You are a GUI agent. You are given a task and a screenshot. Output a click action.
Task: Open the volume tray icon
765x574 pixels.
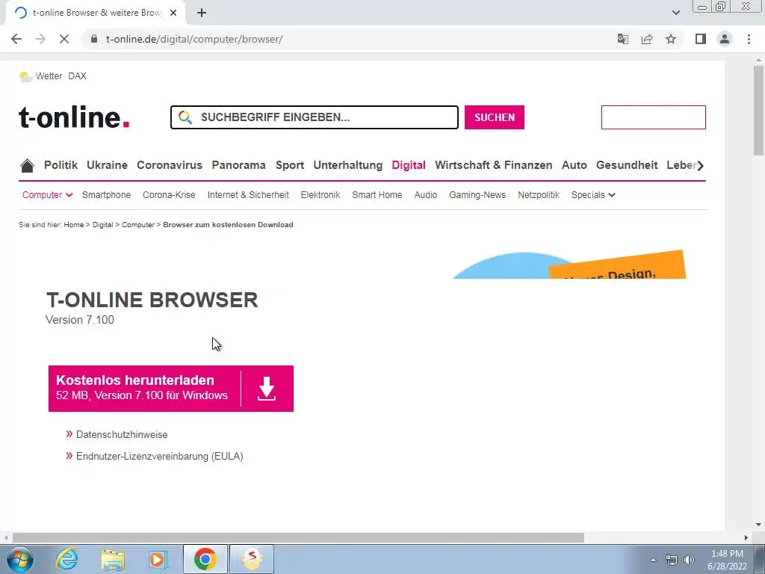click(689, 560)
